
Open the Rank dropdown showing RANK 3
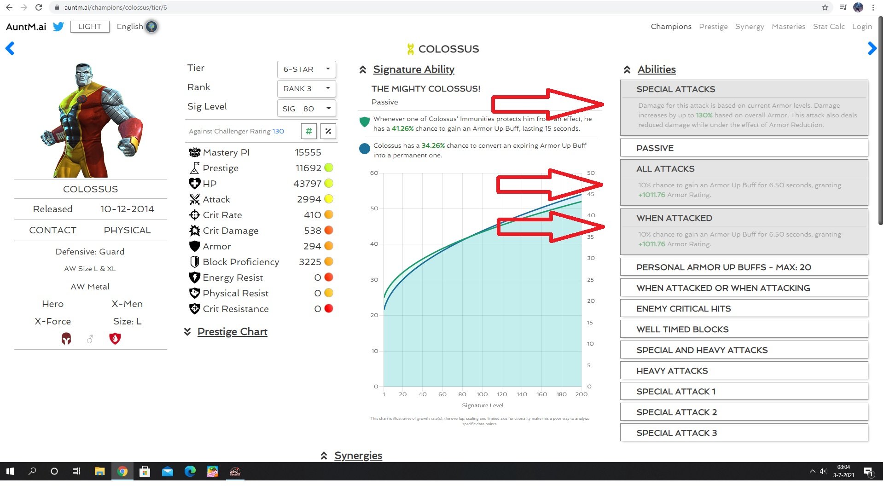(x=306, y=88)
